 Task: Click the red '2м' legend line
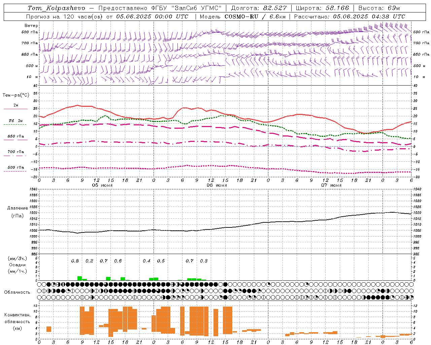[15, 109]
